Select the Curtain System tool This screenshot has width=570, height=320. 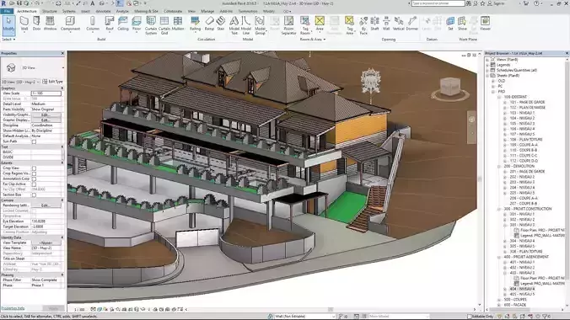pos(151,25)
